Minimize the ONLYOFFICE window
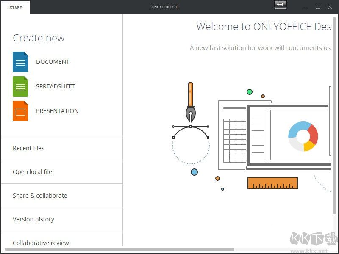Image resolution: width=339 pixels, height=254 pixels. click(x=305, y=7)
